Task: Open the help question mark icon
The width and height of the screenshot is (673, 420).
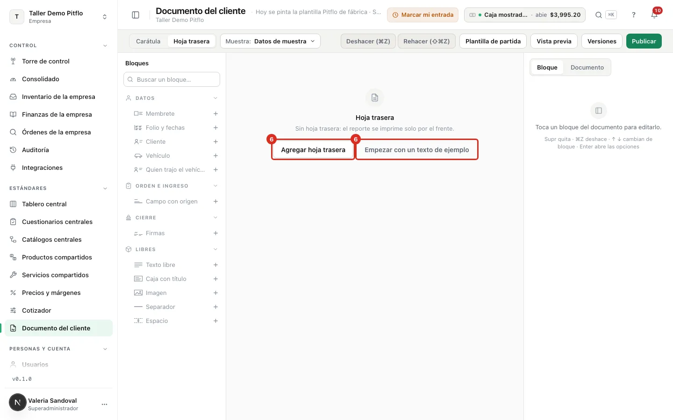Action: pos(634,15)
